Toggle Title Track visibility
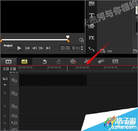Viewport: 138px width, 131px height. (14, 116)
